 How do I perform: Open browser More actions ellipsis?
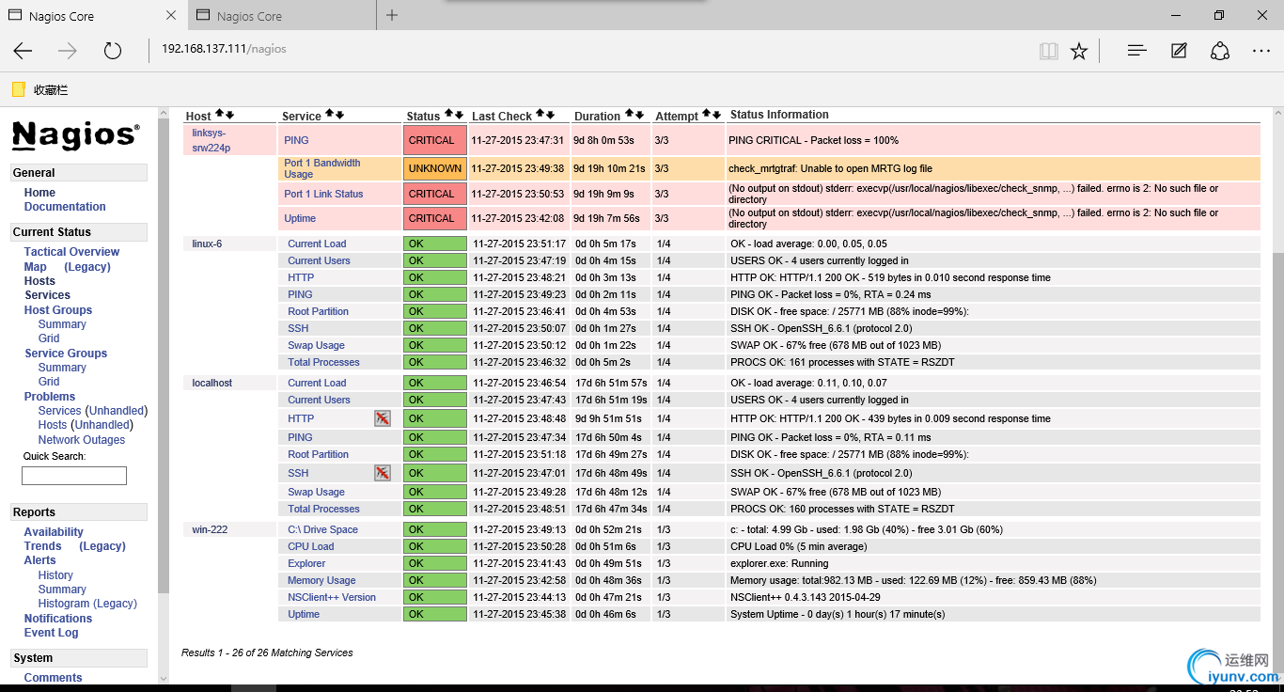1261,51
